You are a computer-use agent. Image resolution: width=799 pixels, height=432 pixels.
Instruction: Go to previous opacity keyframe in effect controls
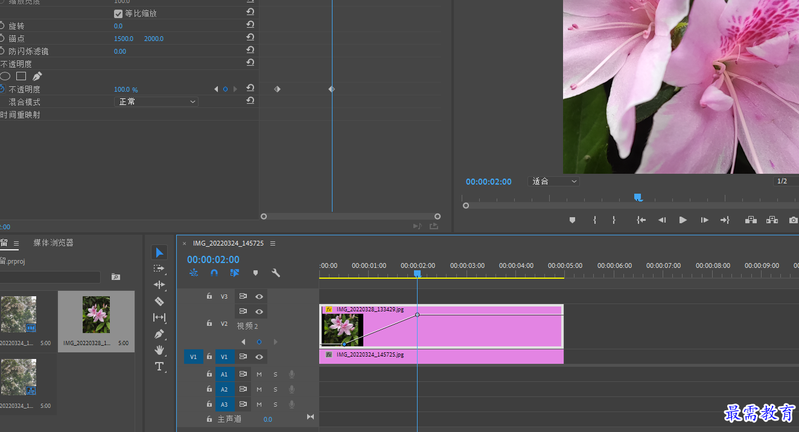[x=216, y=89]
